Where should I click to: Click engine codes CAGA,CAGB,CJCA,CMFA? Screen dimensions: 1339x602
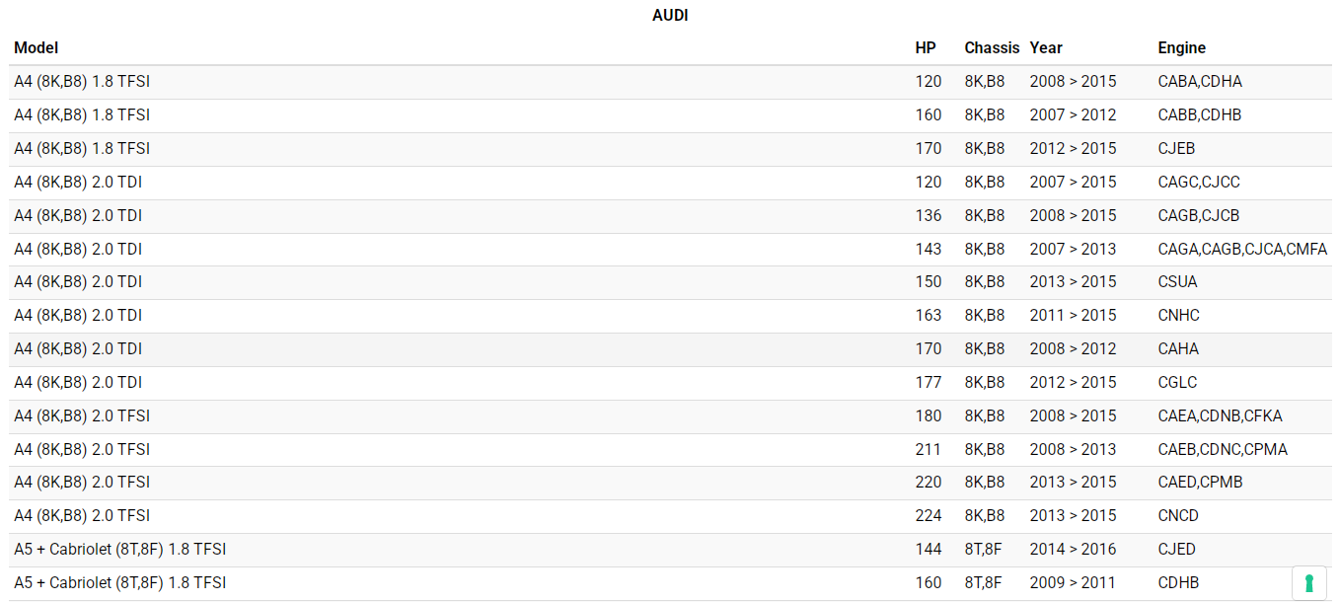tap(1242, 249)
